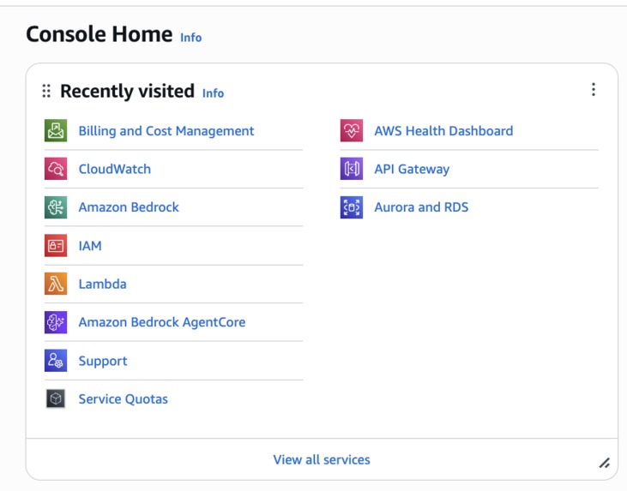
Task: Open the Lambda link
Action: pyautogui.click(x=102, y=284)
